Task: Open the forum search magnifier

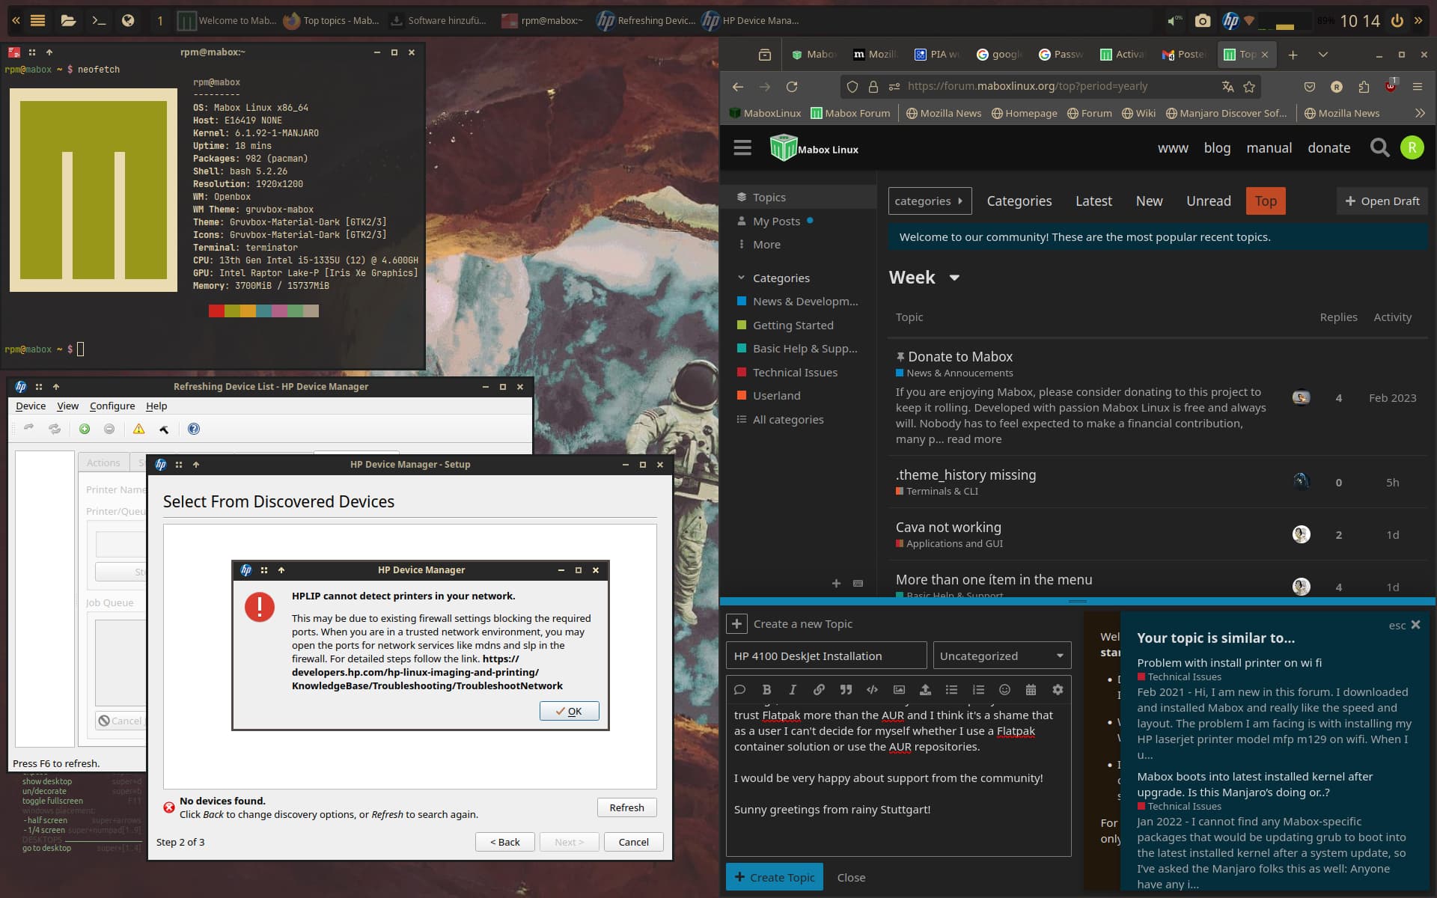Action: (x=1379, y=147)
